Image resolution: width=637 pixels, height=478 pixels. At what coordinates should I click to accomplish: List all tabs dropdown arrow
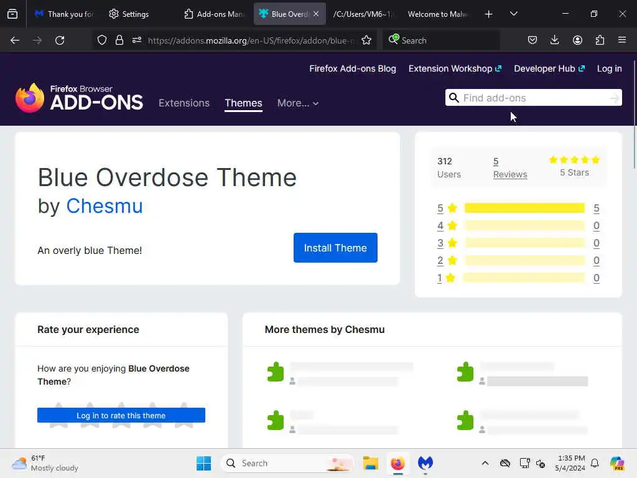click(x=513, y=14)
